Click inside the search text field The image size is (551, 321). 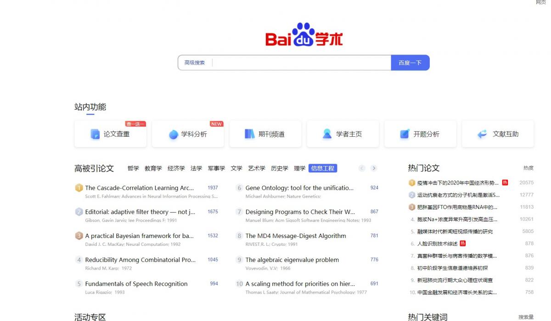(x=301, y=63)
